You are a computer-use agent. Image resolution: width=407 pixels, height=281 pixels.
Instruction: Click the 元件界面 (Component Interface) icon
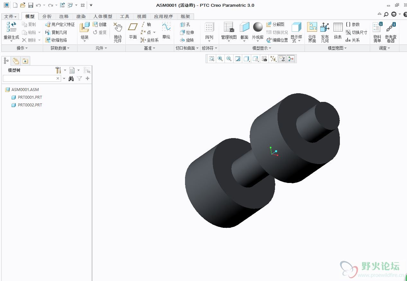[x=312, y=27]
